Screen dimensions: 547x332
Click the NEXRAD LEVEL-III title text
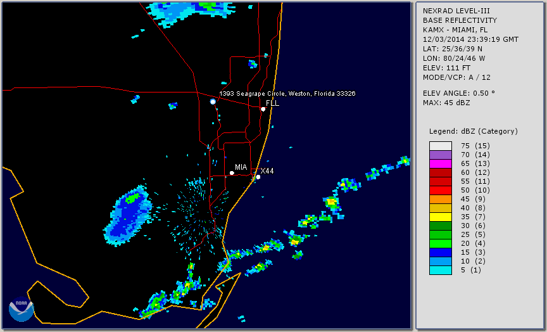(x=456, y=11)
